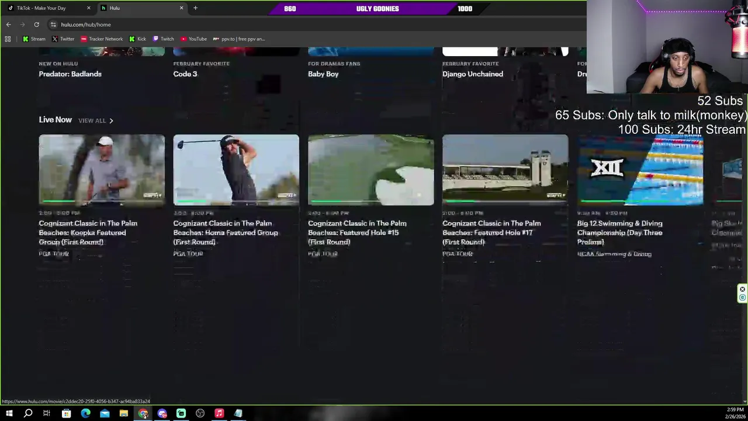Open a new browser tab
748x421 pixels.
point(195,8)
